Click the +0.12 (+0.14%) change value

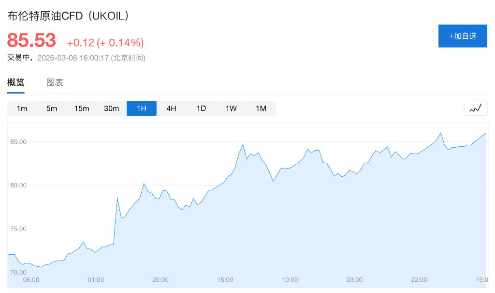coord(105,43)
